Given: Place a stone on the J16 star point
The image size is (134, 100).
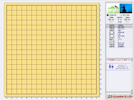Looking at the screenshot, I should 51,79.
